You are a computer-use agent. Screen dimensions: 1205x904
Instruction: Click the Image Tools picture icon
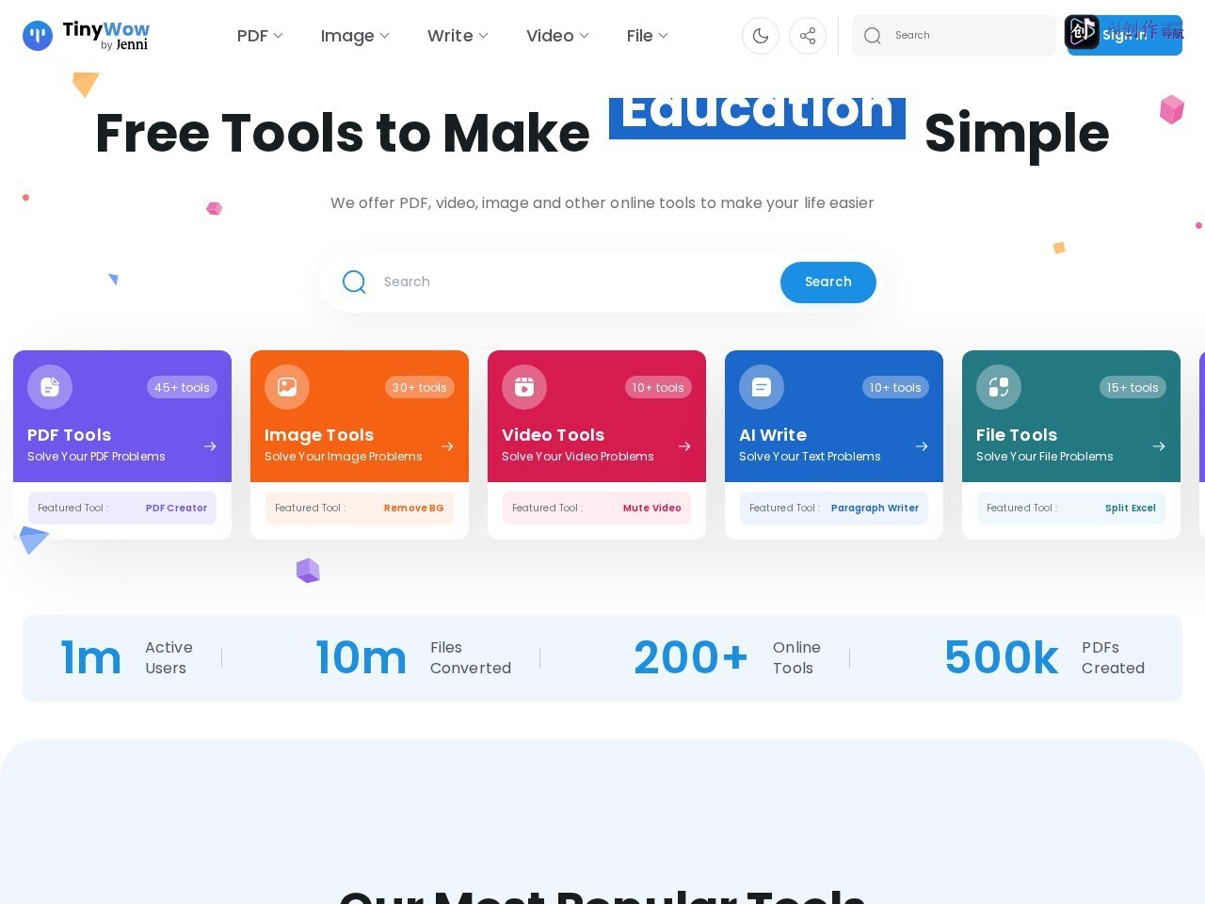287,387
